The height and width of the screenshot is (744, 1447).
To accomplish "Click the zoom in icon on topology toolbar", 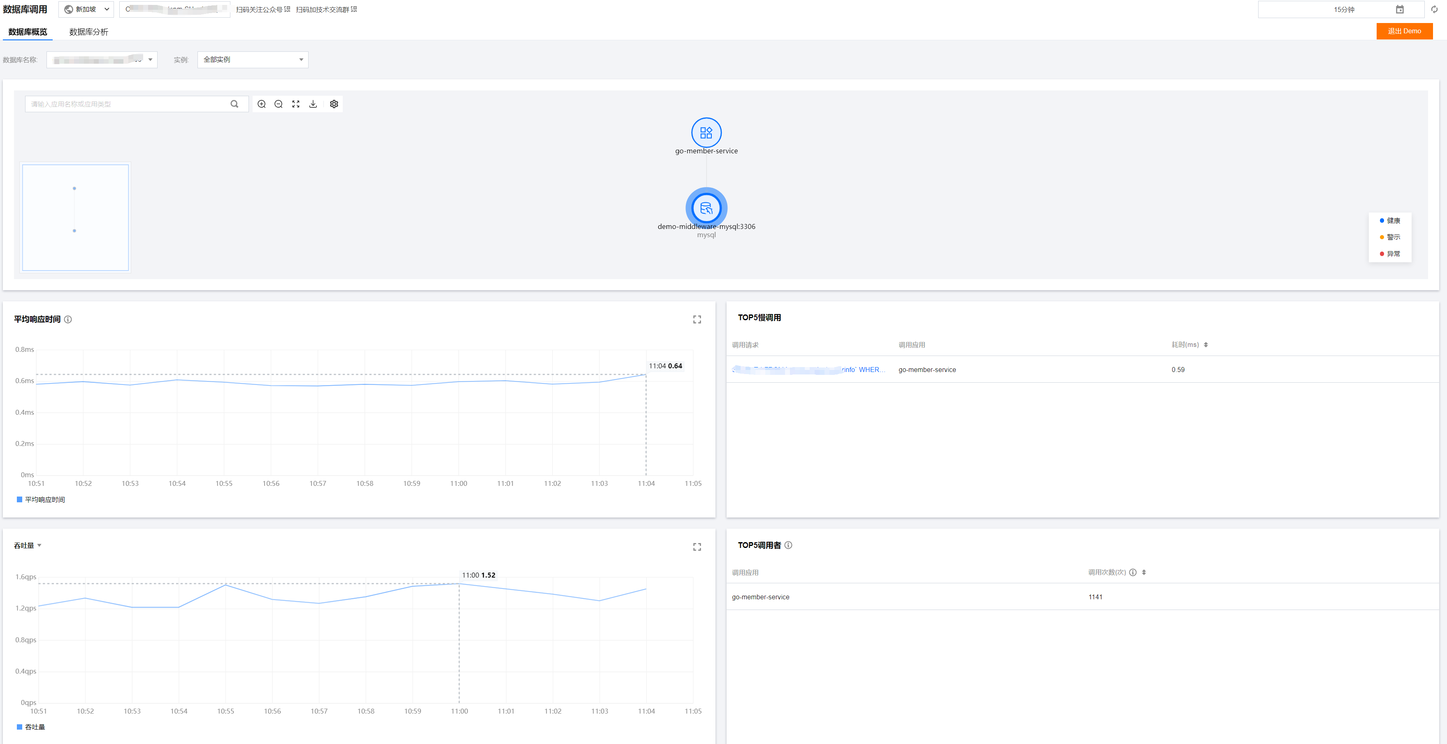I will pos(262,104).
